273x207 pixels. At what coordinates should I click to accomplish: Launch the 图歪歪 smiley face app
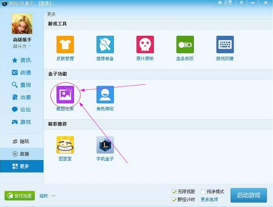(x=65, y=145)
